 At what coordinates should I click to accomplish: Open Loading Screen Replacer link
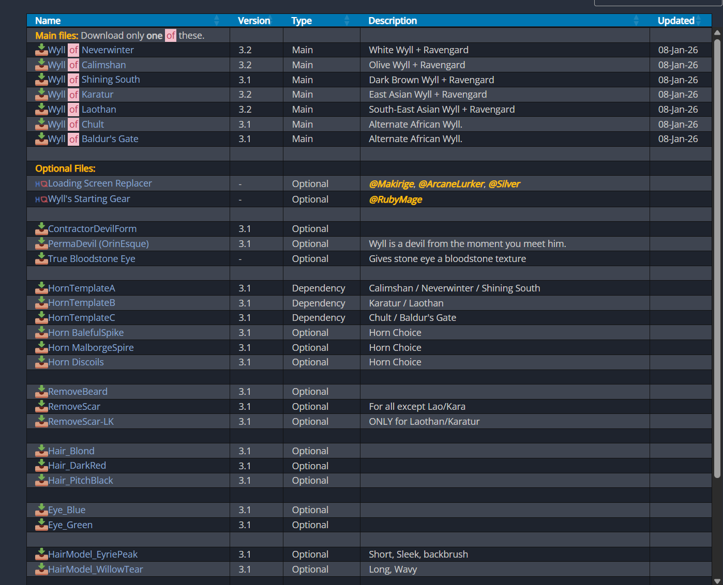(100, 183)
